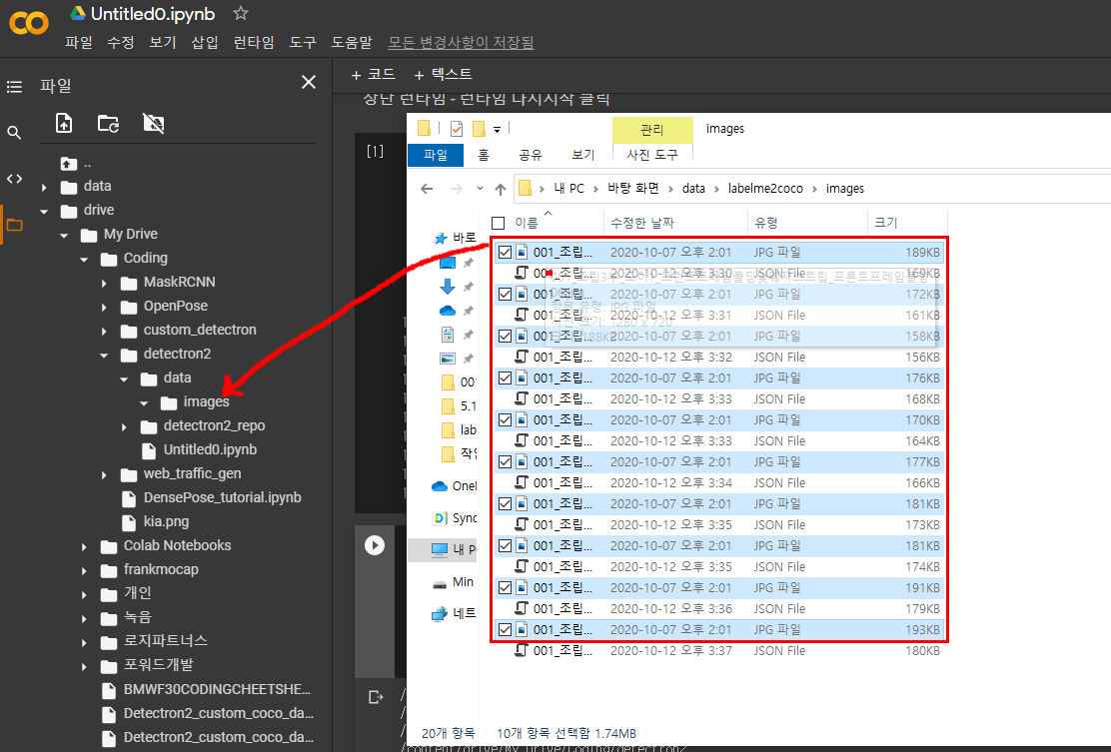Image resolution: width=1111 pixels, height=752 pixels.
Task: Open the table of contents sidebar icon
Action: point(14,87)
